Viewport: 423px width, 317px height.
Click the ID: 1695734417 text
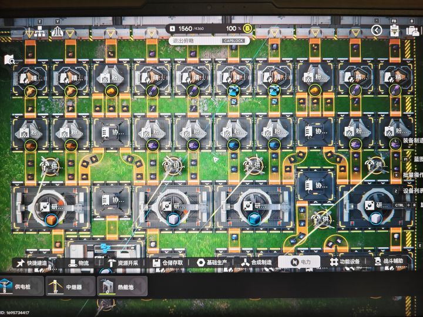pos(15,313)
